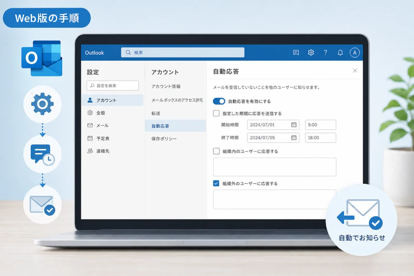Click the 自動でお知らせ caption text

(362, 238)
